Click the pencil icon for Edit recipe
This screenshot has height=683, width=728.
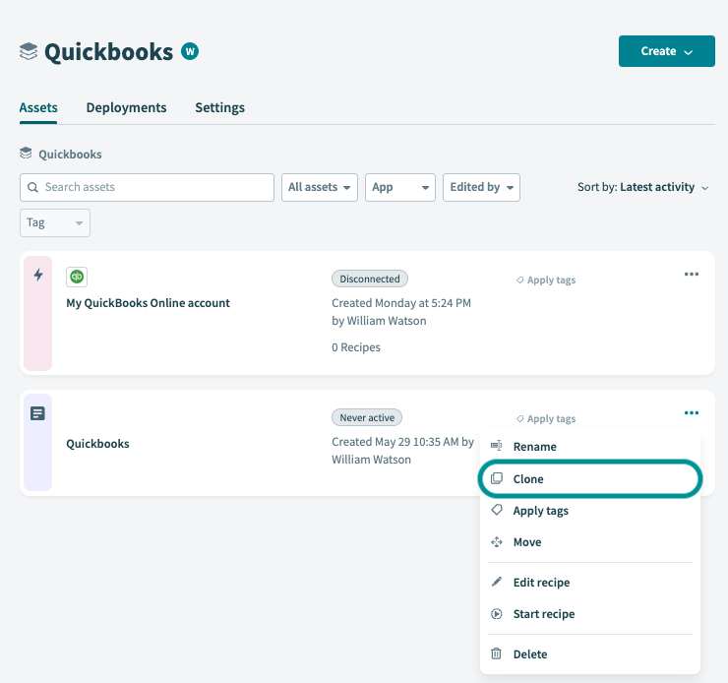(497, 582)
